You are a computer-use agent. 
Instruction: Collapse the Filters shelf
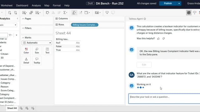[x=23, y=28]
